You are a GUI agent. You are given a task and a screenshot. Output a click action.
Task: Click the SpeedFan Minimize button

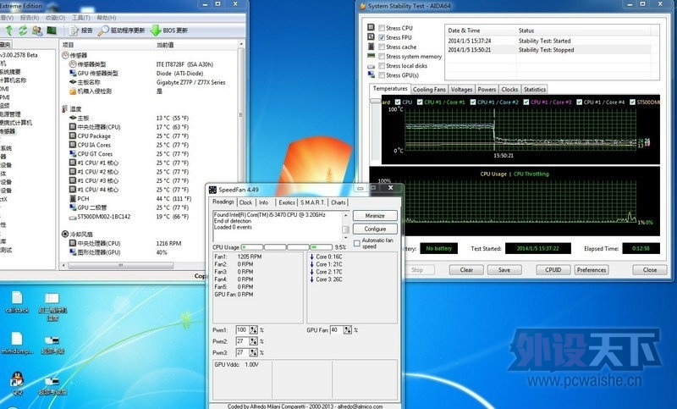point(375,216)
